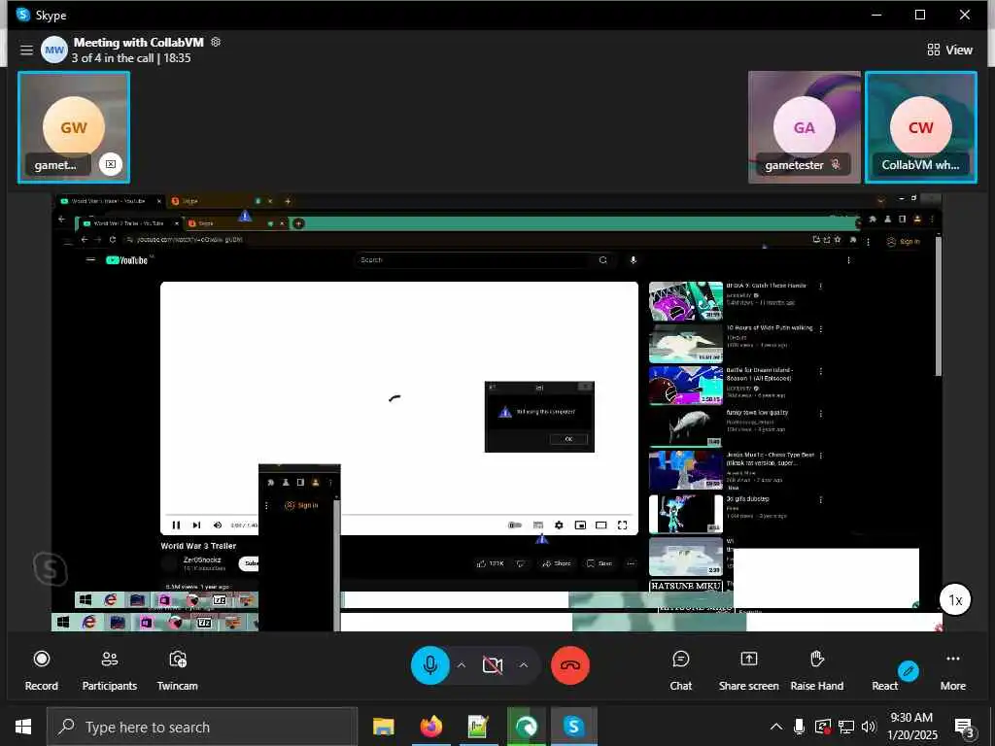Open meeting settings gear

[x=216, y=42]
